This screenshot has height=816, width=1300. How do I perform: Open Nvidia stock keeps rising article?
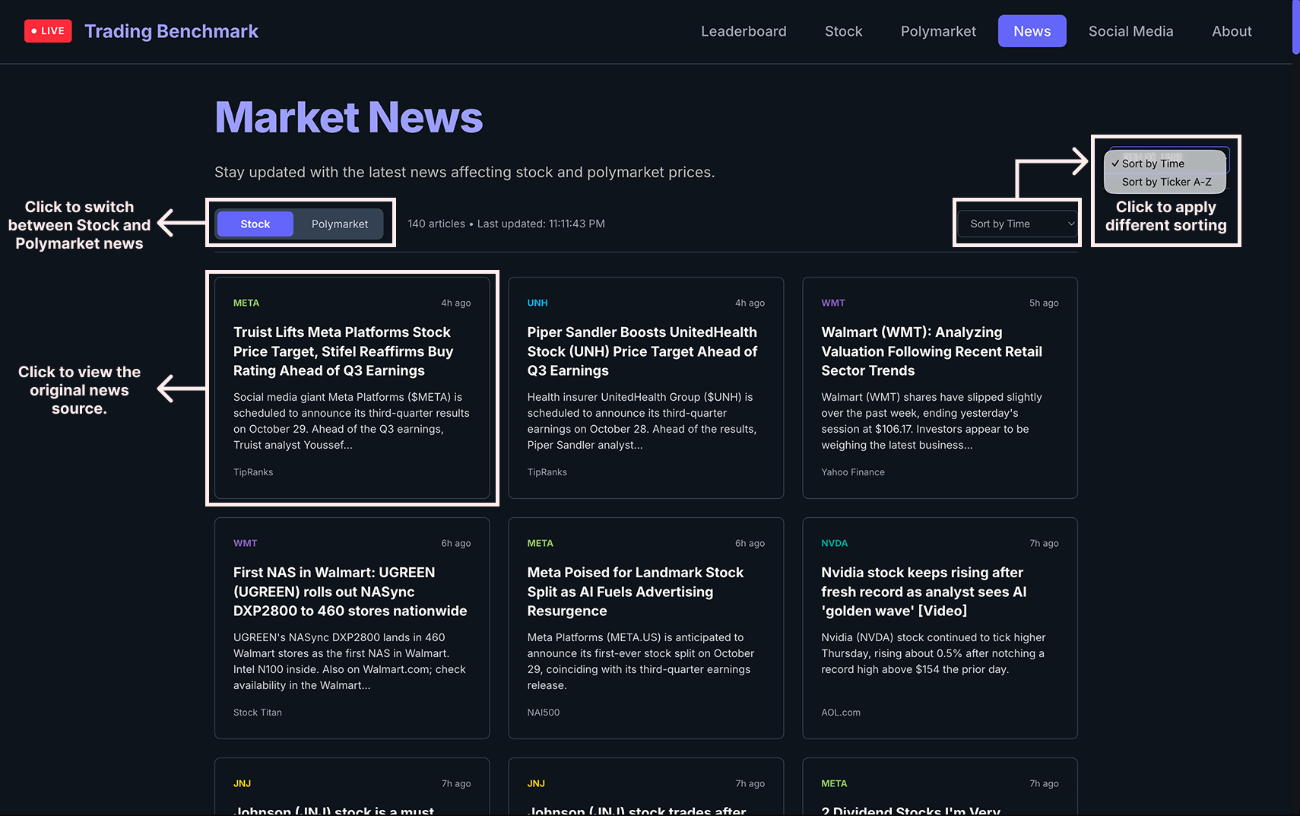940,628
